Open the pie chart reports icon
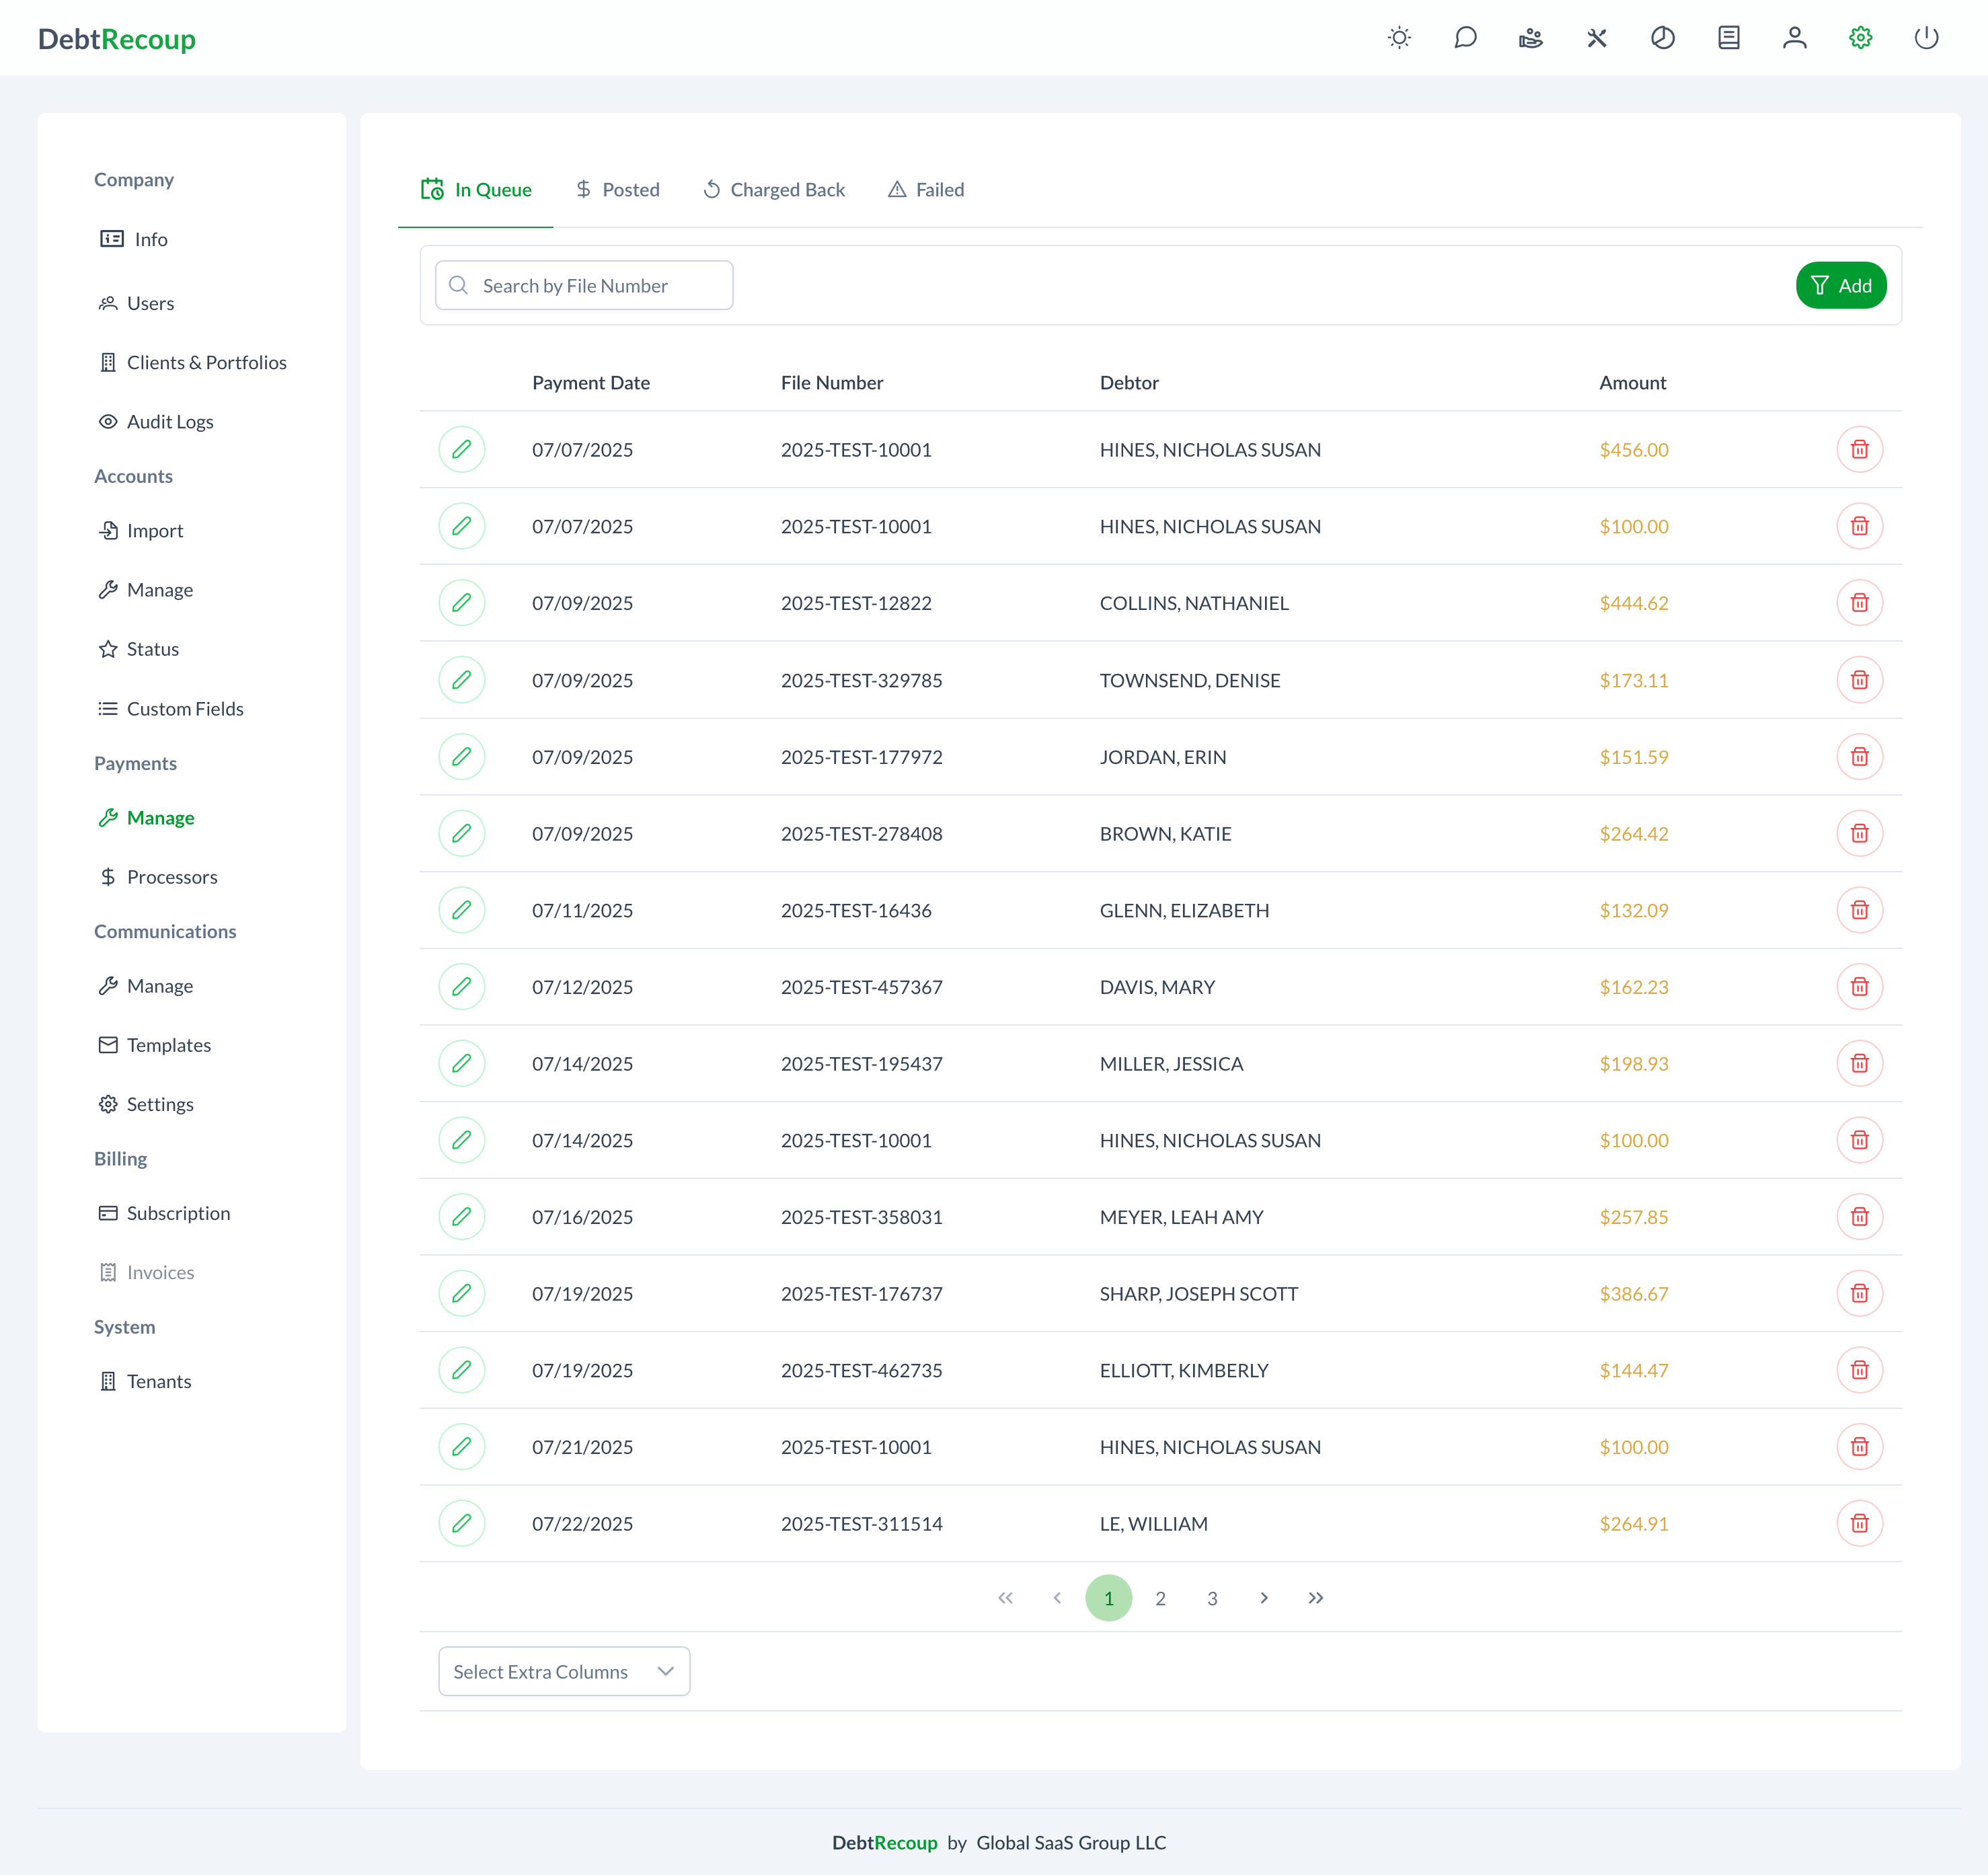Image resolution: width=1988 pixels, height=1875 pixels. click(x=1662, y=38)
